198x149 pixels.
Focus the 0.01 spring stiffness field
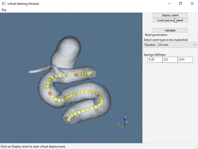(185, 59)
